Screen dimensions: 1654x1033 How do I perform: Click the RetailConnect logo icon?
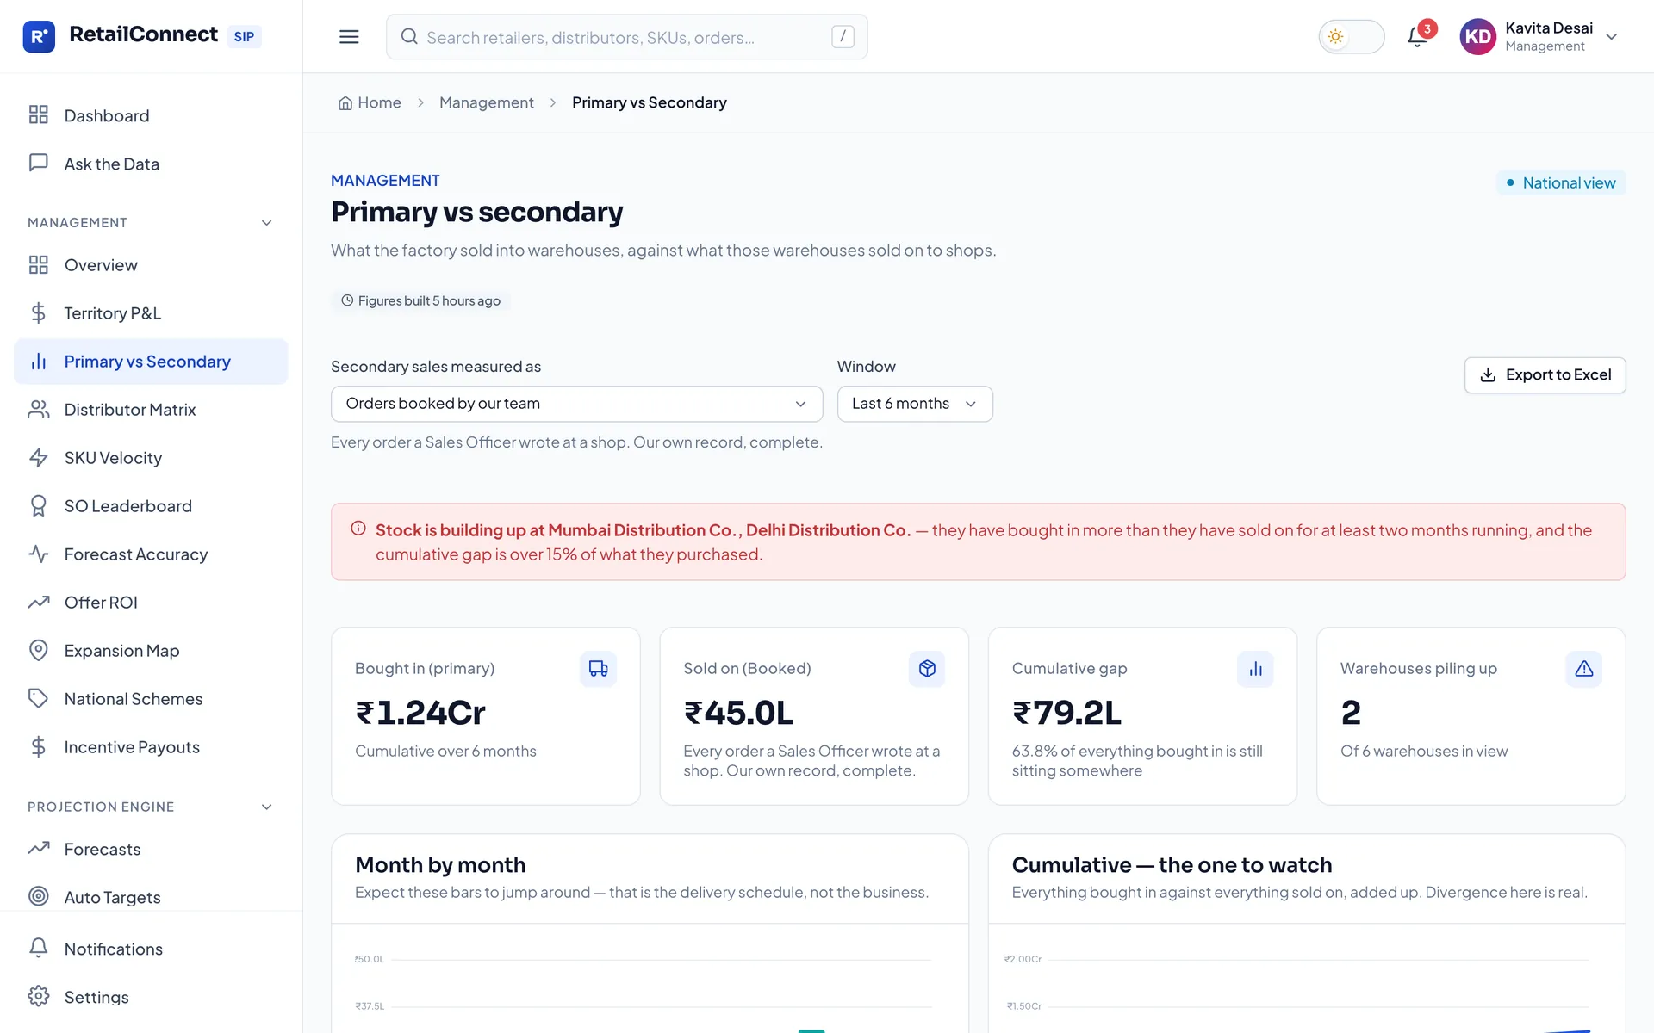tap(39, 36)
